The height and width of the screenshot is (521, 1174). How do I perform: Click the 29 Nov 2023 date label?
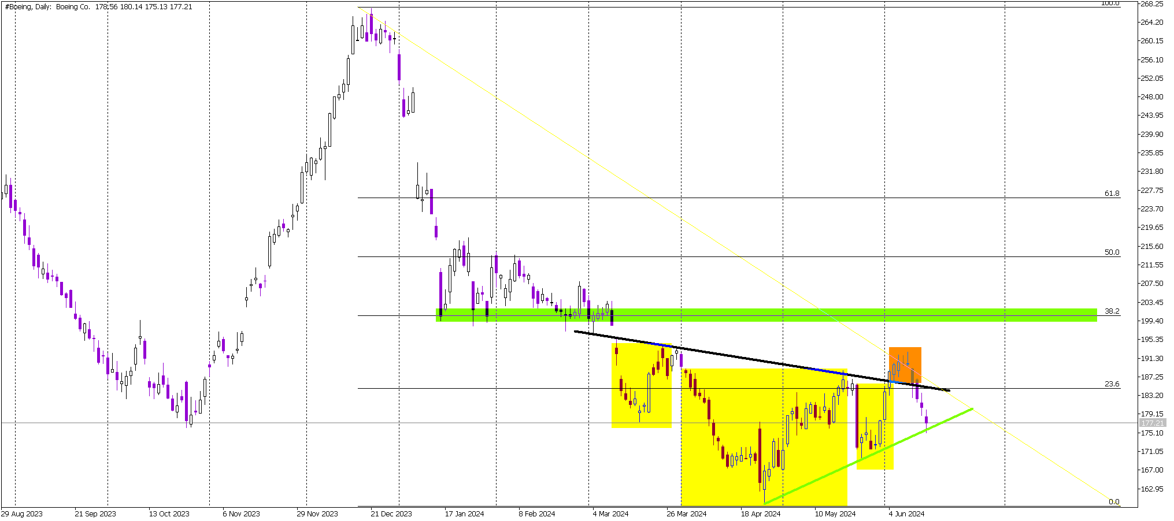[x=317, y=514]
